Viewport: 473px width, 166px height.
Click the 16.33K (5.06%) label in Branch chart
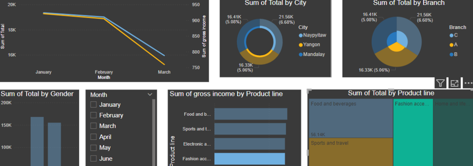click(x=374, y=70)
